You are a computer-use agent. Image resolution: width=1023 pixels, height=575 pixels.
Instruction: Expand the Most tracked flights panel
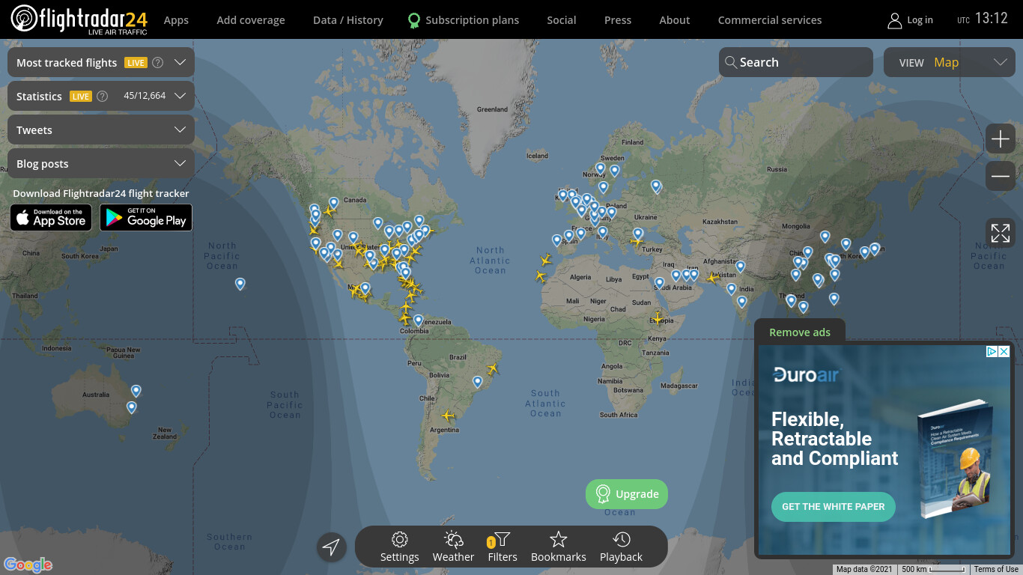tap(180, 62)
